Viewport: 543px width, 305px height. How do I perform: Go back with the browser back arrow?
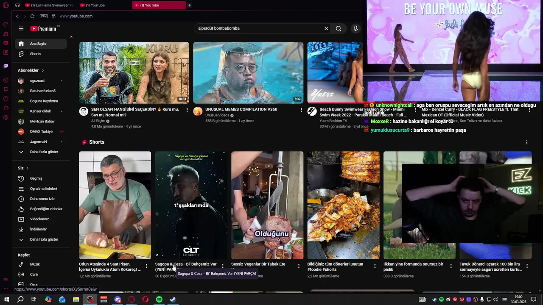(17, 16)
